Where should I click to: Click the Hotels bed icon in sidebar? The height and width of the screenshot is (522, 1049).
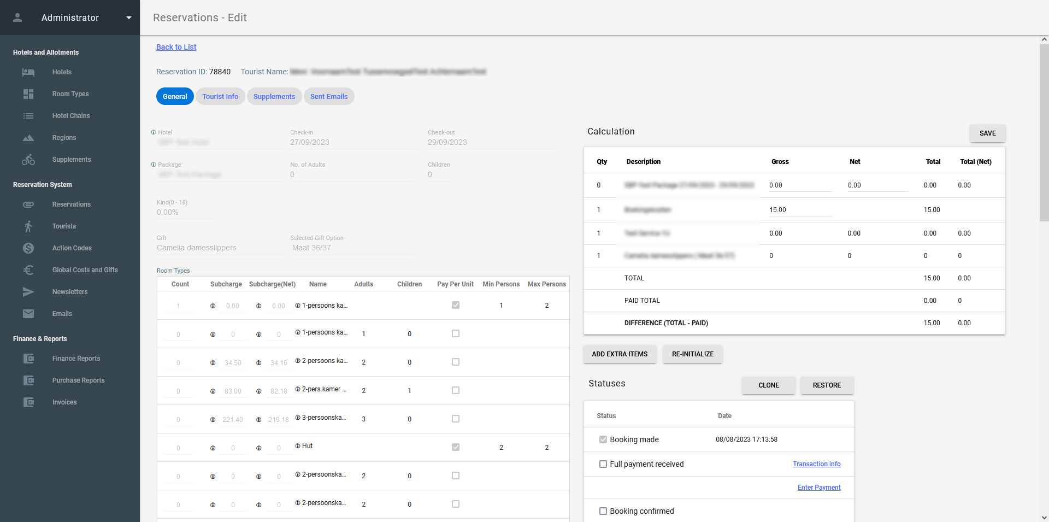pos(28,72)
